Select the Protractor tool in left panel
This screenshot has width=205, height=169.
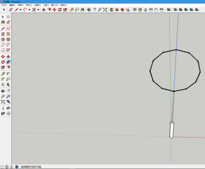pyautogui.click(x=3, y=79)
